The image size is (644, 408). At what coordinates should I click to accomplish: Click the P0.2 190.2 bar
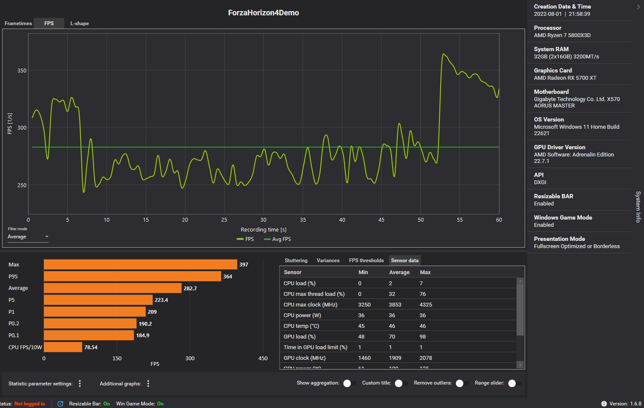tap(90, 324)
